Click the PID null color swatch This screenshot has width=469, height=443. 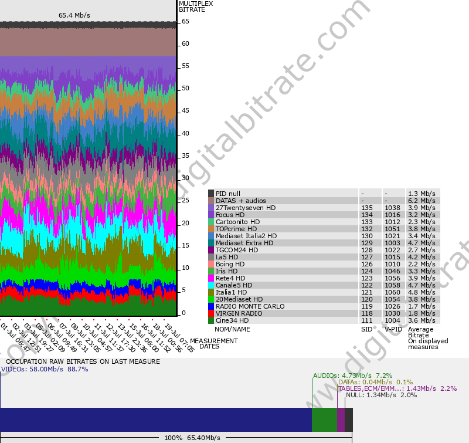(211, 194)
